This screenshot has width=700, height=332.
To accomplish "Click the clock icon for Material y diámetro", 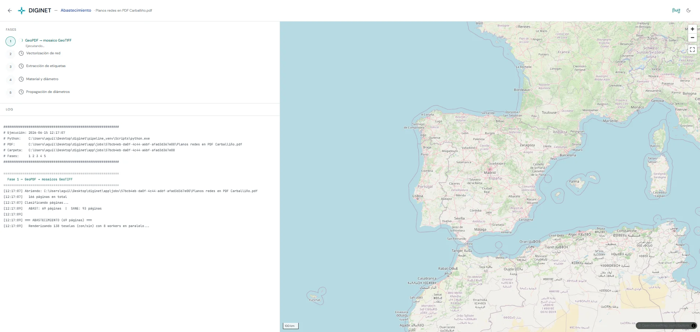I will click(21, 79).
